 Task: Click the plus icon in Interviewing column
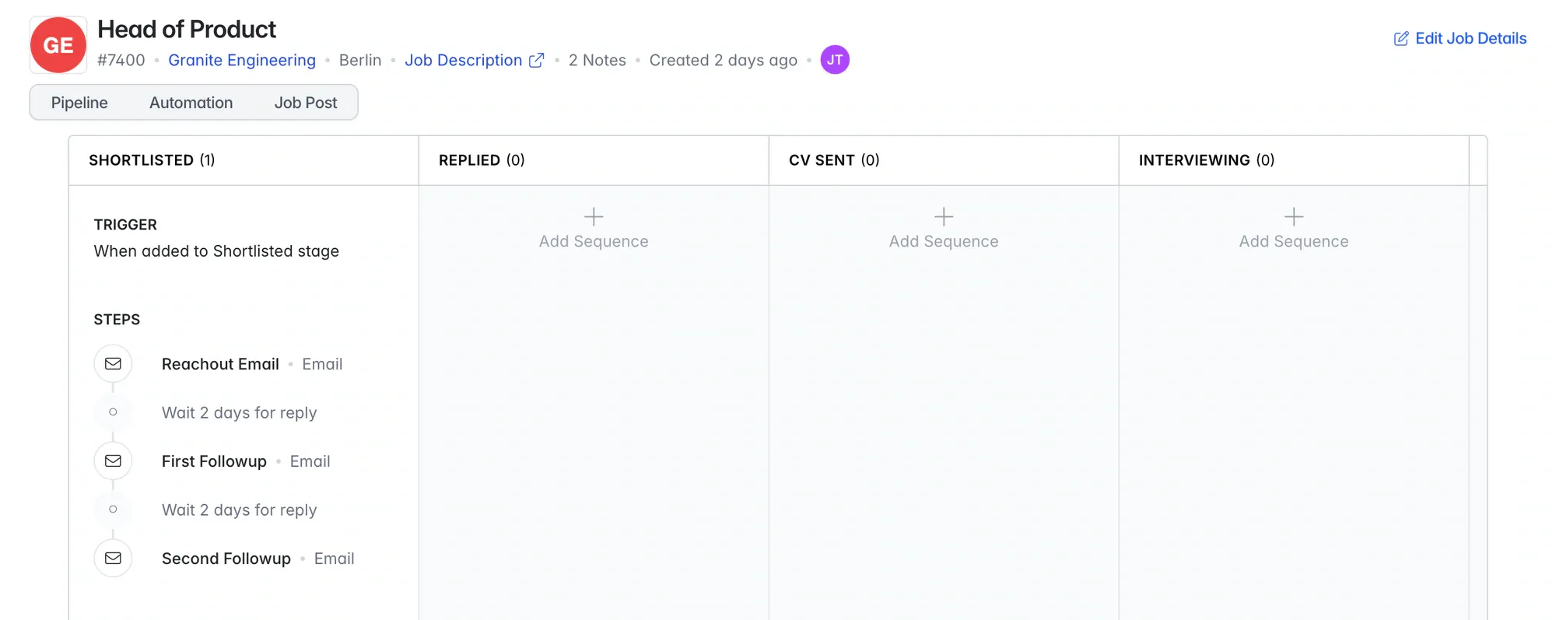1294,216
